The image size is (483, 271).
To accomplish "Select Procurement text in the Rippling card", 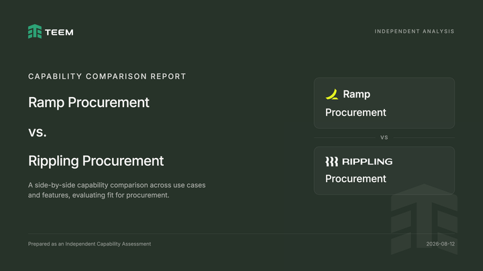I will tap(356, 179).
